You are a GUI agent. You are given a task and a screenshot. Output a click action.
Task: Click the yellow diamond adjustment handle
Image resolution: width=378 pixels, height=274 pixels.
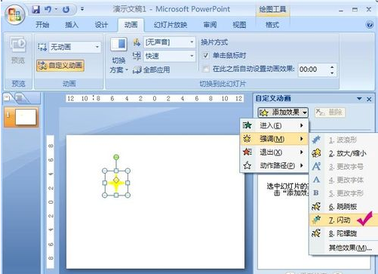pyautogui.click(x=116, y=180)
